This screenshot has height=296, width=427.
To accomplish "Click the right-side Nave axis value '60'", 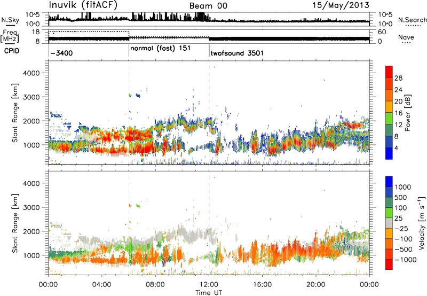I will [x=382, y=32].
